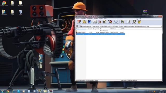
Task: Click the Skype taskbar icon
Action: tap(18, 91)
